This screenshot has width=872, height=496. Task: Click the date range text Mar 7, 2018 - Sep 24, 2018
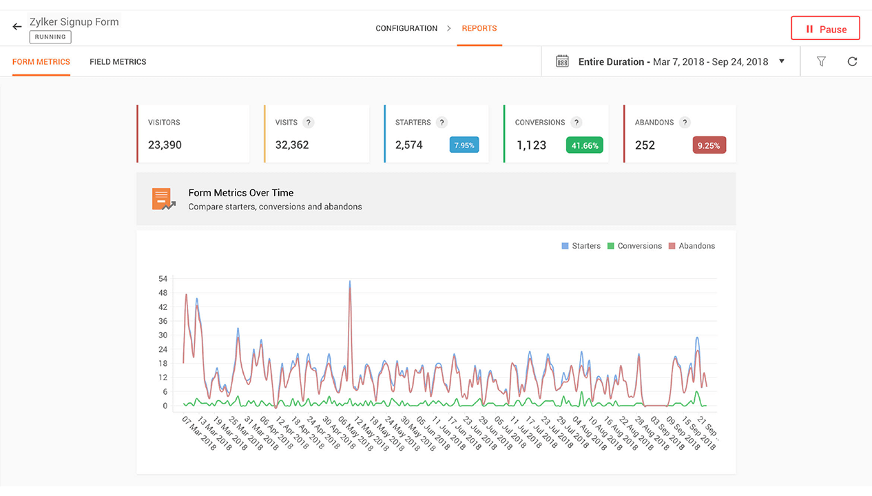(711, 62)
